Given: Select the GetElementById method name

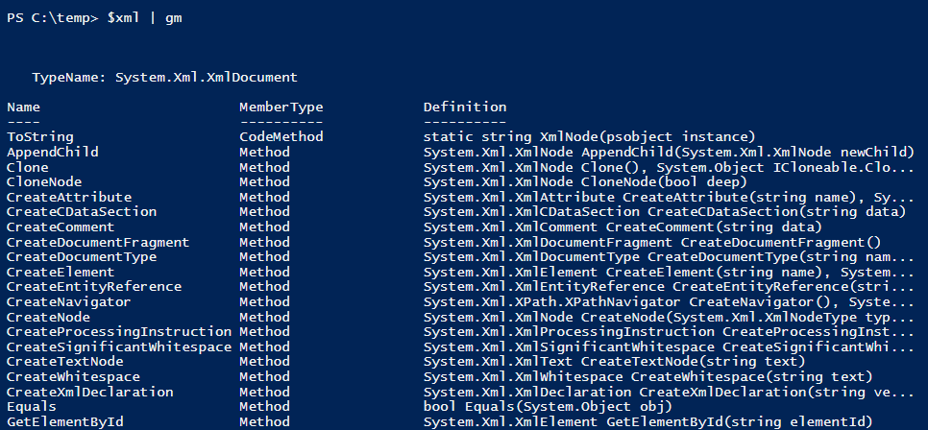Looking at the screenshot, I should 65,421.
